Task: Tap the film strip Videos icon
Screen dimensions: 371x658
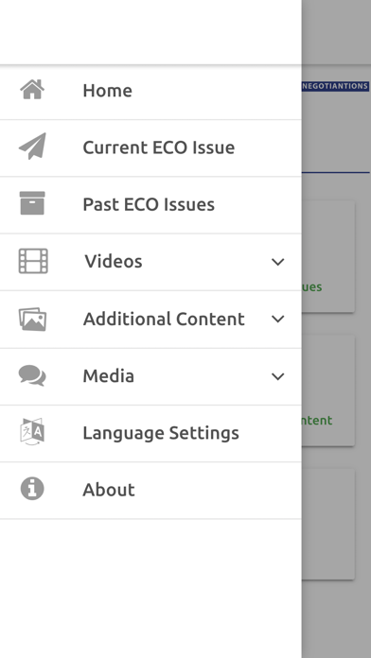Action: (x=33, y=261)
